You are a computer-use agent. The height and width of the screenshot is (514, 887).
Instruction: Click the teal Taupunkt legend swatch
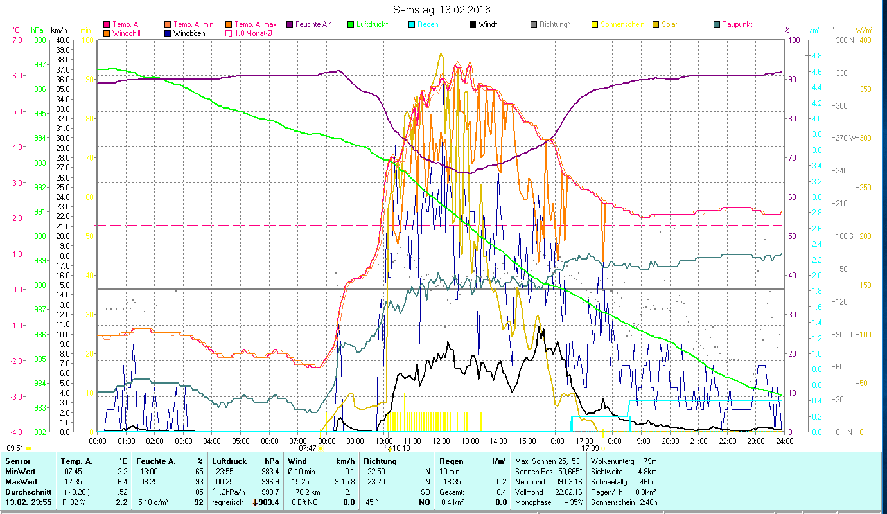(x=717, y=25)
